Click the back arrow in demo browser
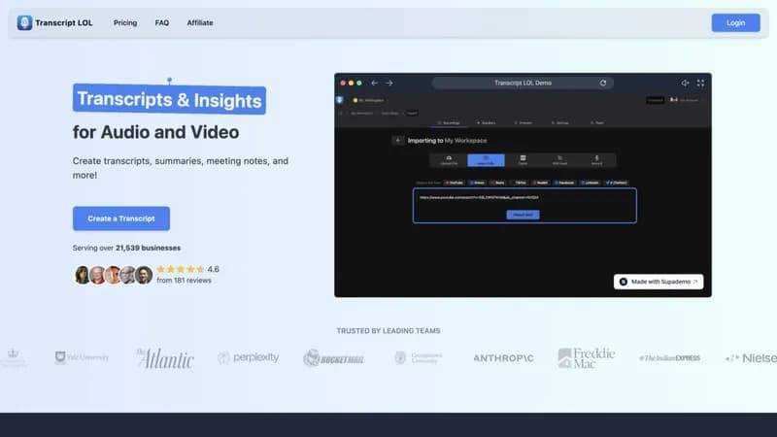 374,84
